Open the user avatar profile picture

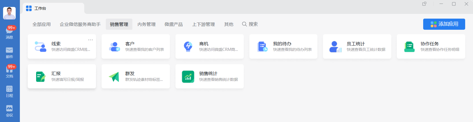point(9,13)
